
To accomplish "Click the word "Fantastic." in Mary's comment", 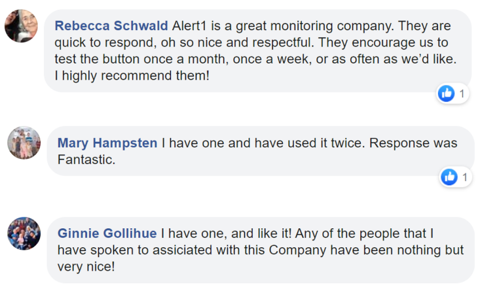I will click(86, 160).
